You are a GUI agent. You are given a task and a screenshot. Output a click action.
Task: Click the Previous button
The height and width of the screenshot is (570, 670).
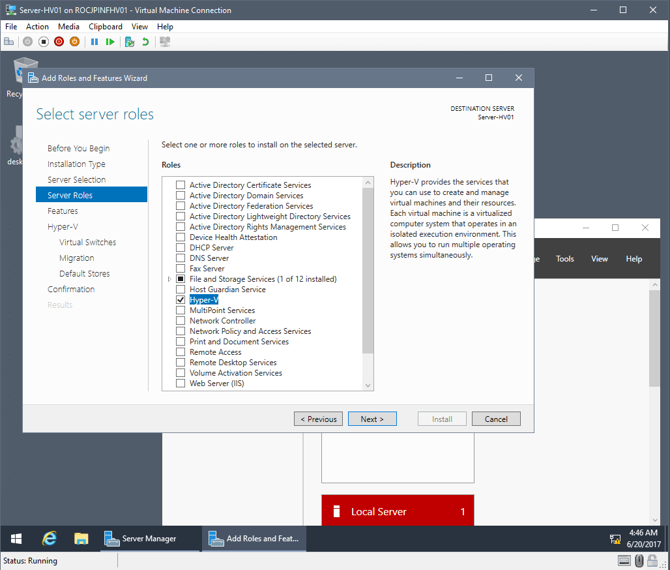(x=318, y=419)
